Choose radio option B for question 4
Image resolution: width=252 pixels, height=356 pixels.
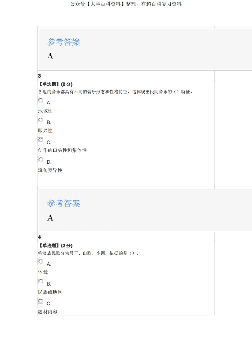pos(41,281)
